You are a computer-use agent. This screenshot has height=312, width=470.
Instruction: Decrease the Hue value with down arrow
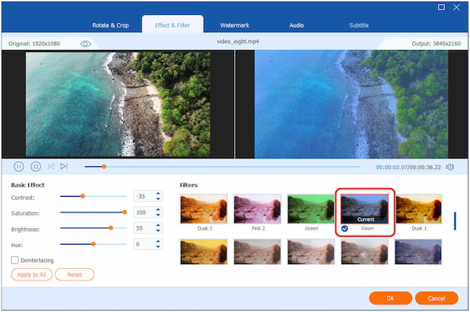pos(158,247)
